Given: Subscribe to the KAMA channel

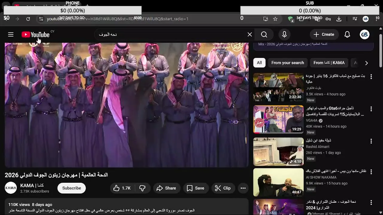Looking at the screenshot, I should coord(72,188).
